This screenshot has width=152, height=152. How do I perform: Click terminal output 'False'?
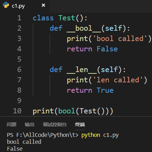pos(15,149)
